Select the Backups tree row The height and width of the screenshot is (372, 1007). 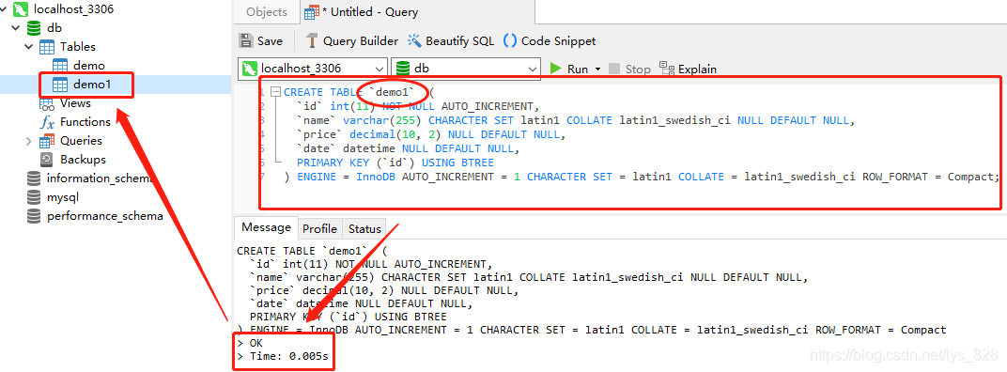click(116, 160)
